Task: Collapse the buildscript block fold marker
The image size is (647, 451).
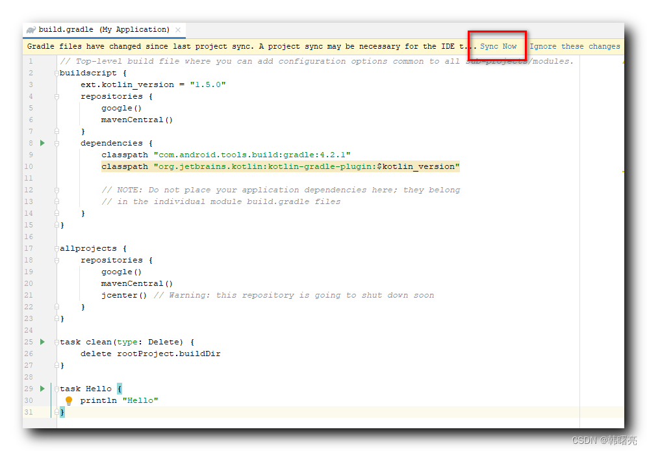Action: (x=57, y=73)
